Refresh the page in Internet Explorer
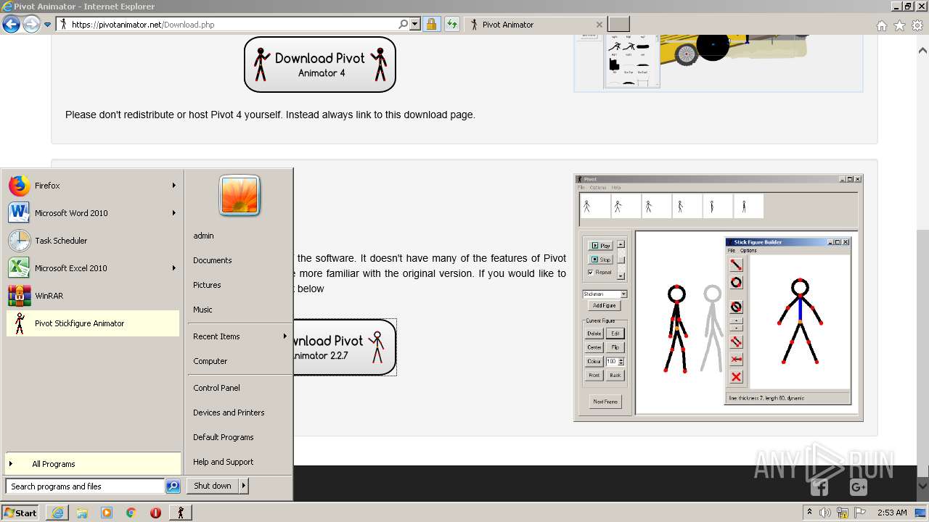 coord(452,25)
